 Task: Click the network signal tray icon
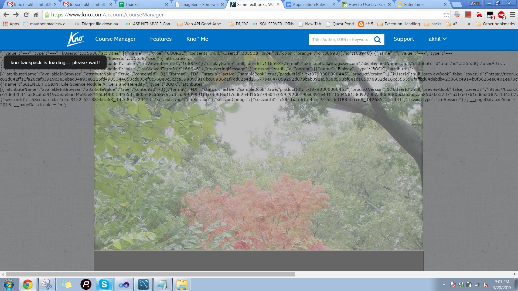[477, 285]
